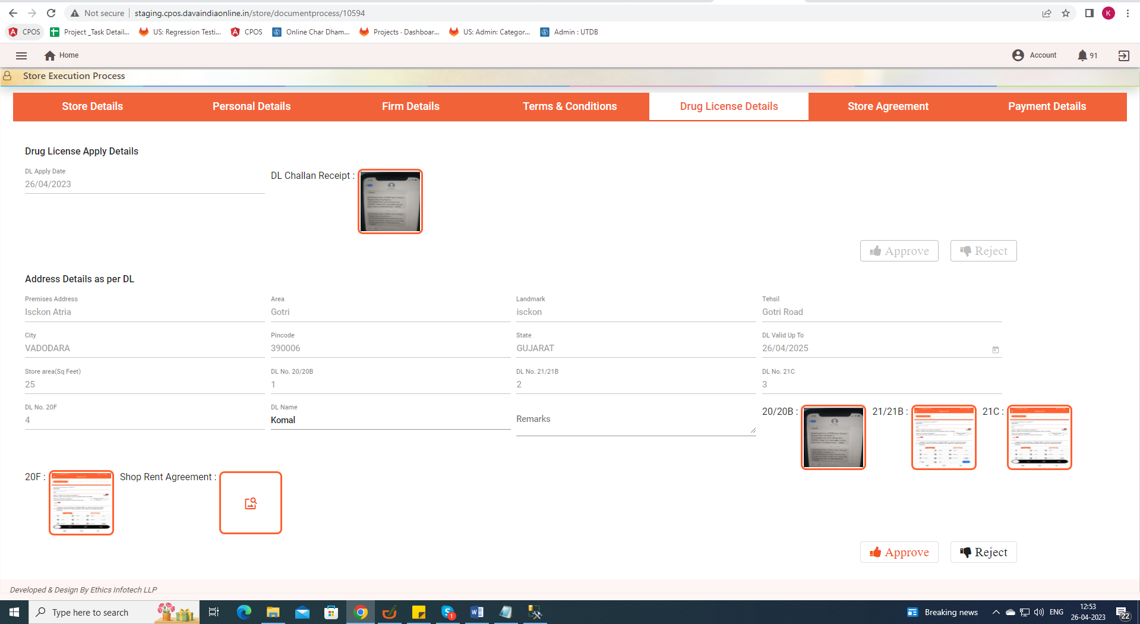The height and width of the screenshot is (624, 1140).
Task: Approve the address details section
Action: [x=899, y=552]
